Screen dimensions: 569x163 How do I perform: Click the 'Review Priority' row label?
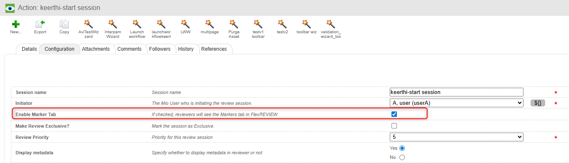pos(32,137)
